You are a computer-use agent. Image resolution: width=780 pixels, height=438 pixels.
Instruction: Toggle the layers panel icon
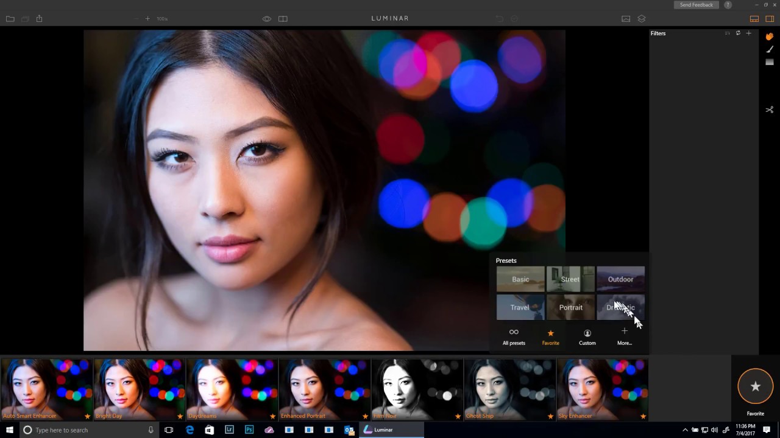(642, 19)
